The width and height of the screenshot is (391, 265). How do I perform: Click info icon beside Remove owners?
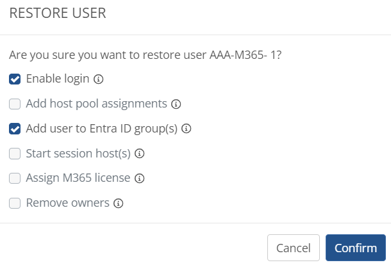click(118, 204)
